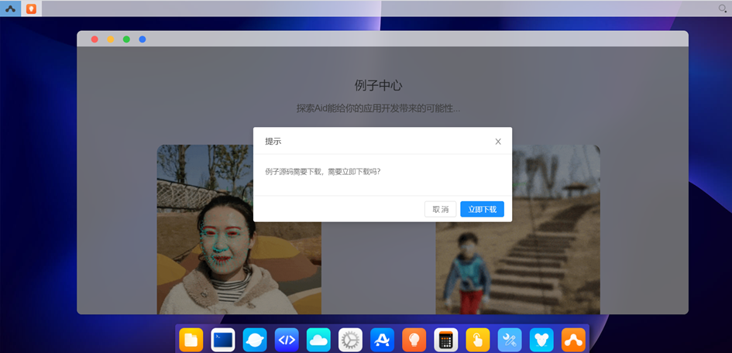Open the blue mouse-face dock icon
This screenshot has width=732, height=353.
coord(541,340)
